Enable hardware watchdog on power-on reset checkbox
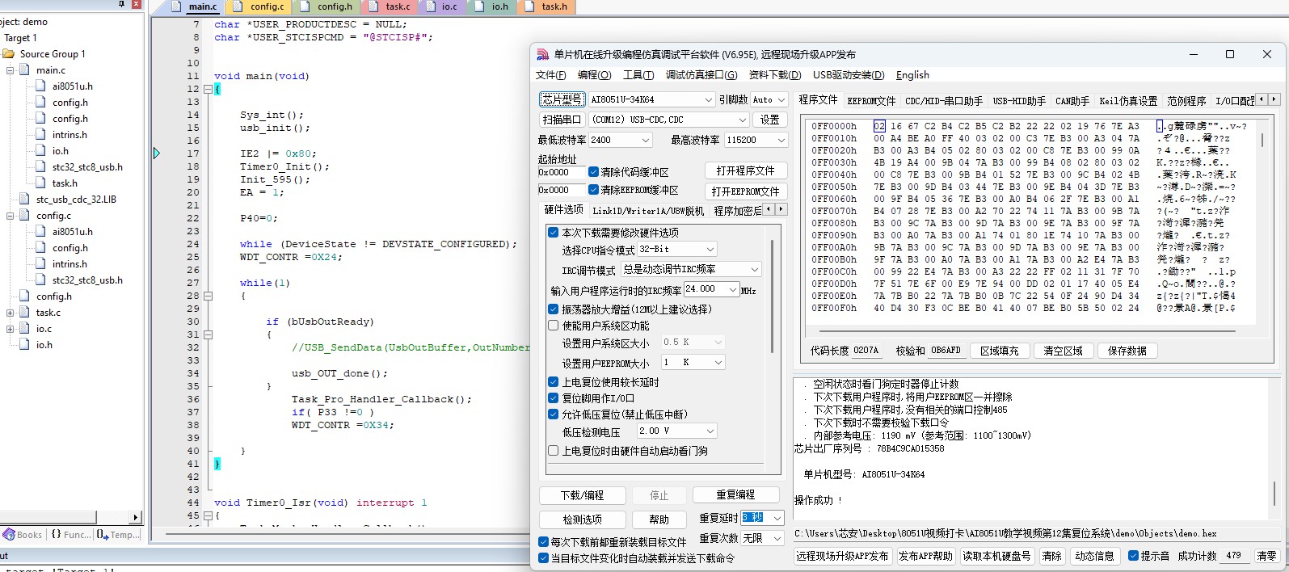Screen dimensions: 1289x572 (554, 451)
